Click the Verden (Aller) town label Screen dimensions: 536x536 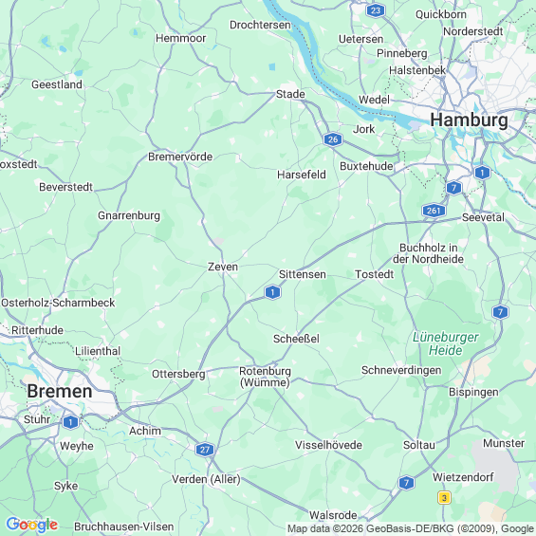[206, 479]
